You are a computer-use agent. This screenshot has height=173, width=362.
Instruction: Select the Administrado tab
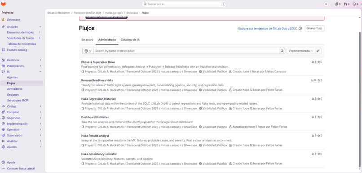(x=107, y=40)
